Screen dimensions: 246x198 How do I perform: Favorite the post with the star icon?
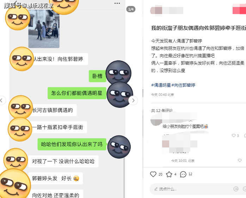coord(169,174)
